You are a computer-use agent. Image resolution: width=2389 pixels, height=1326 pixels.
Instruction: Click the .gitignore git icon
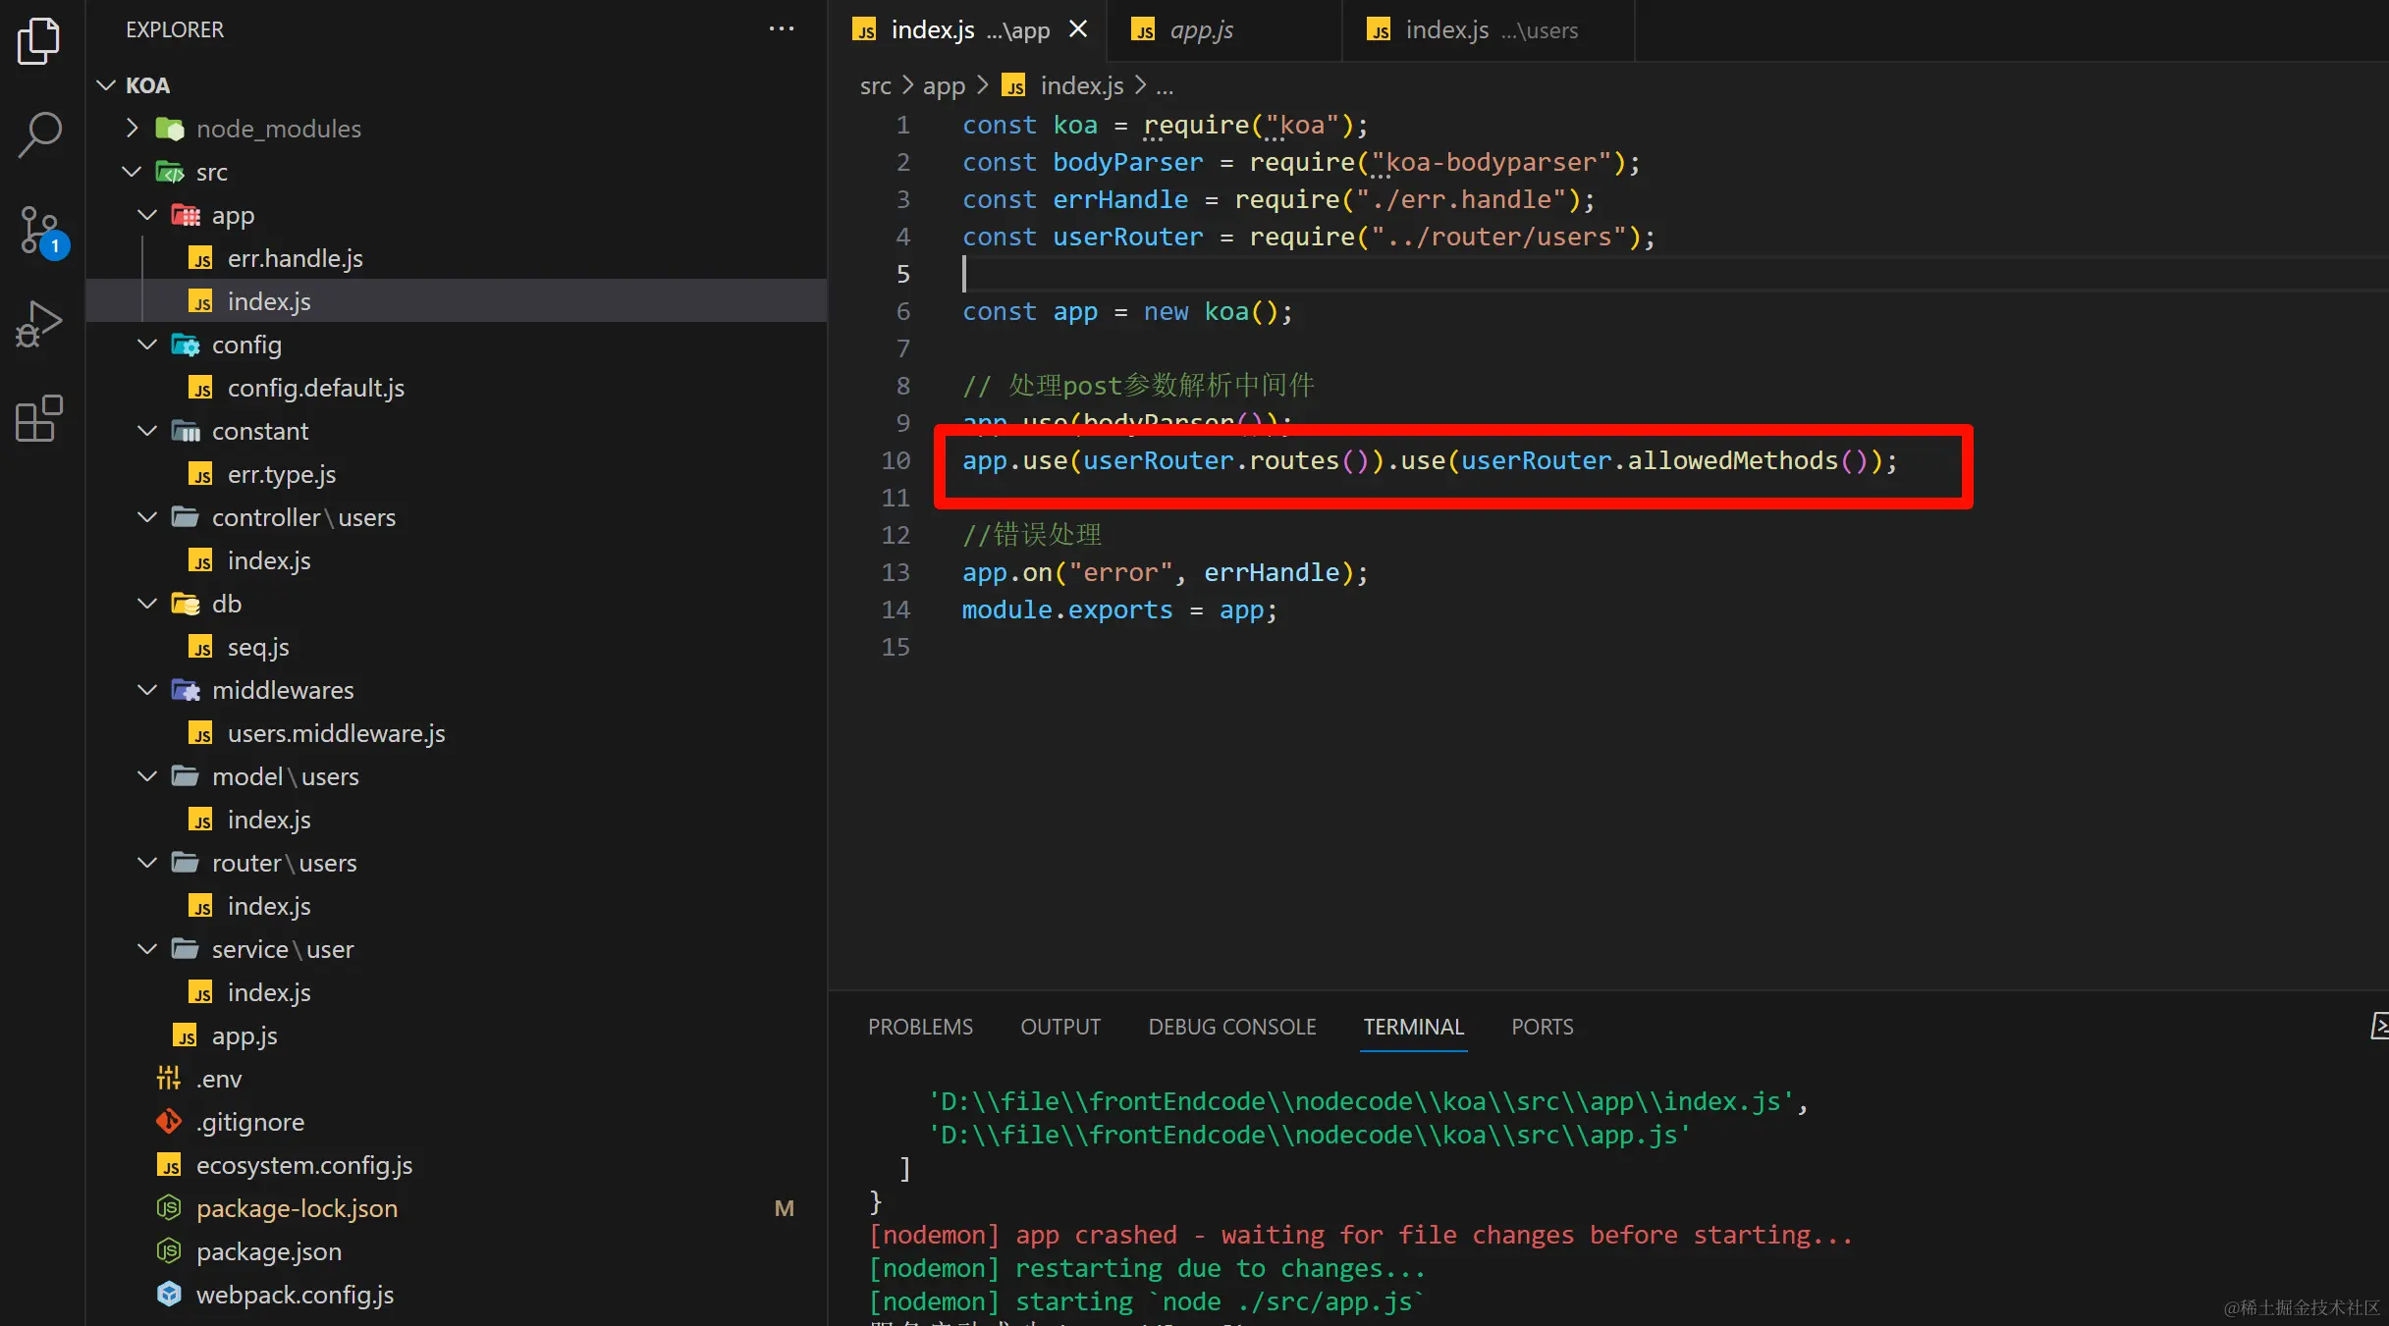click(x=169, y=1121)
